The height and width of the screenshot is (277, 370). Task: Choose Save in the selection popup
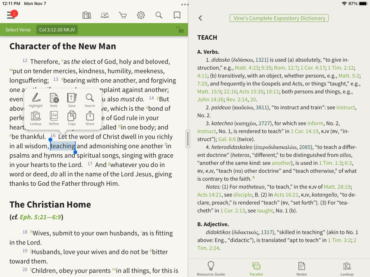pos(72,100)
